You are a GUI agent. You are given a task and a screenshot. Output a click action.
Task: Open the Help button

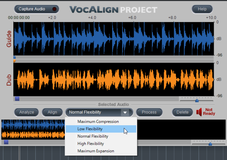click(x=202, y=9)
